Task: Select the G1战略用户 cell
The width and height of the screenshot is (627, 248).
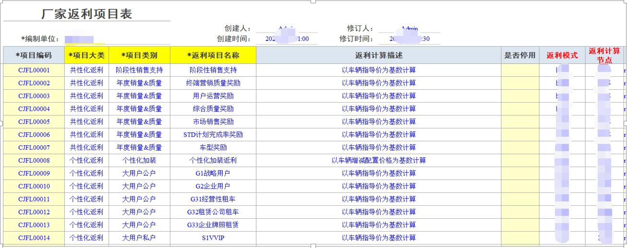Action: click(x=213, y=173)
